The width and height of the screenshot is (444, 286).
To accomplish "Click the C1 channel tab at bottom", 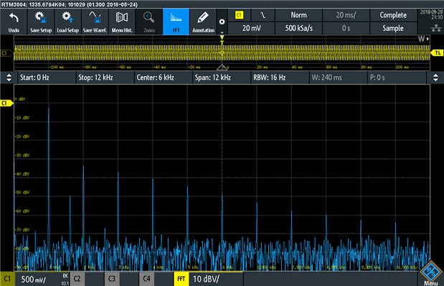I will tap(7, 279).
